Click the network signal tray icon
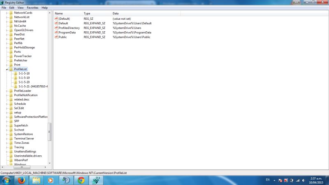 298,180
